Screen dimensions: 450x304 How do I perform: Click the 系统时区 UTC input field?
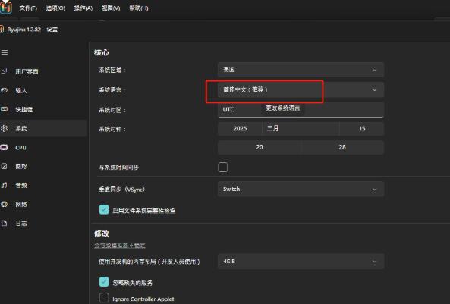point(301,110)
